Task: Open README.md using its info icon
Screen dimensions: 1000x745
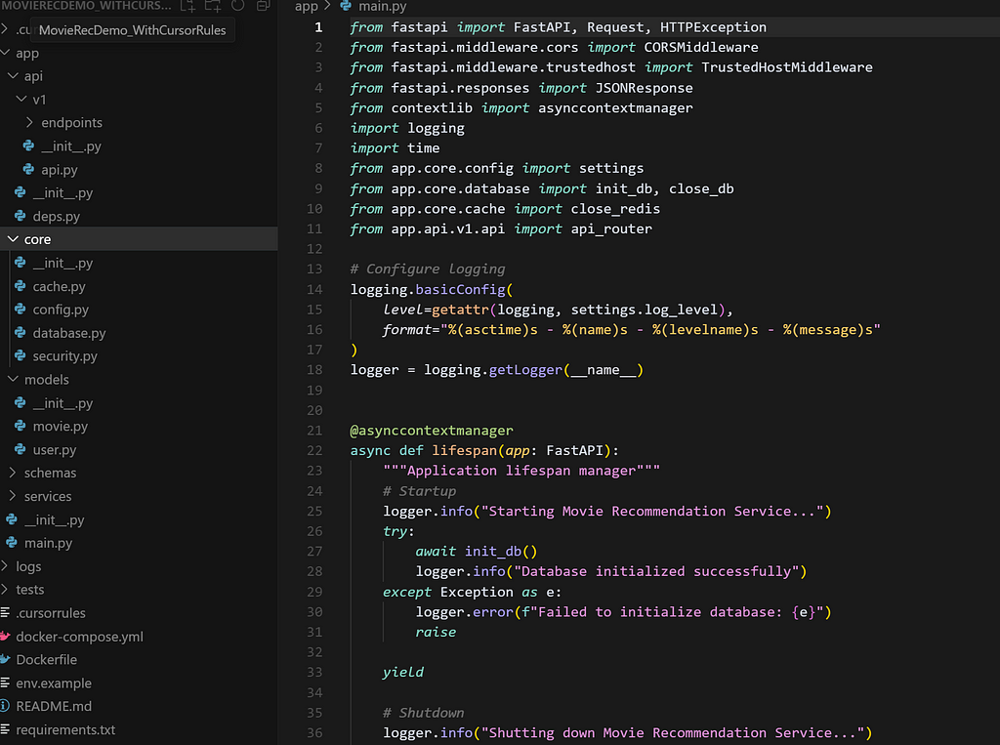Action: (5, 706)
